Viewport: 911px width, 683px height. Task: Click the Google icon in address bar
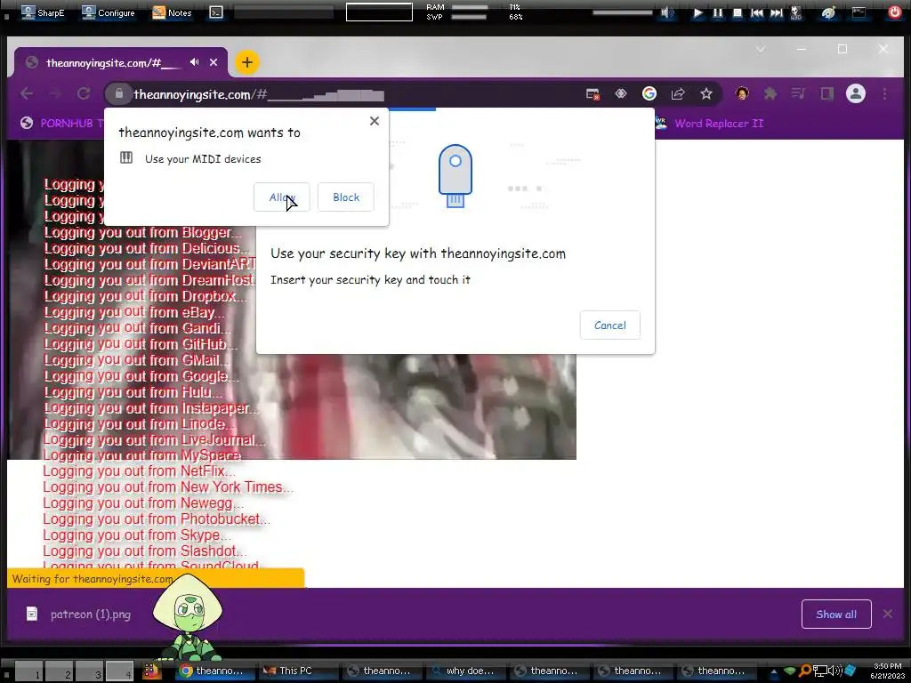point(649,93)
